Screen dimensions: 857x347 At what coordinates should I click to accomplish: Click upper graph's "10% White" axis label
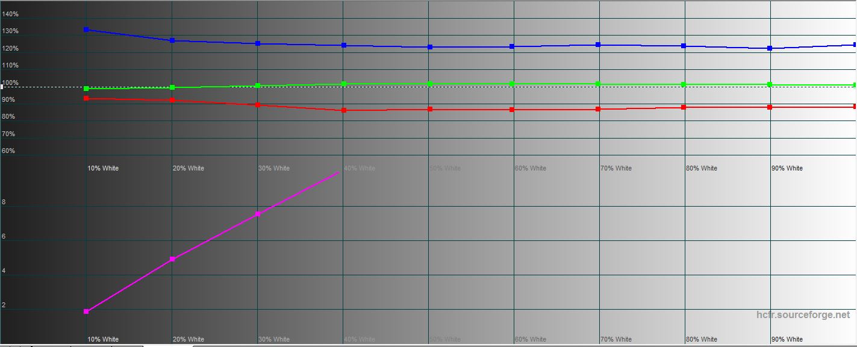(103, 168)
